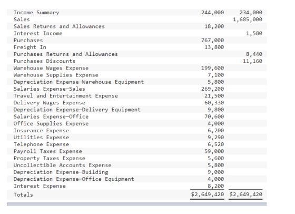Click the 'Insurance Expense' label

point(41,131)
